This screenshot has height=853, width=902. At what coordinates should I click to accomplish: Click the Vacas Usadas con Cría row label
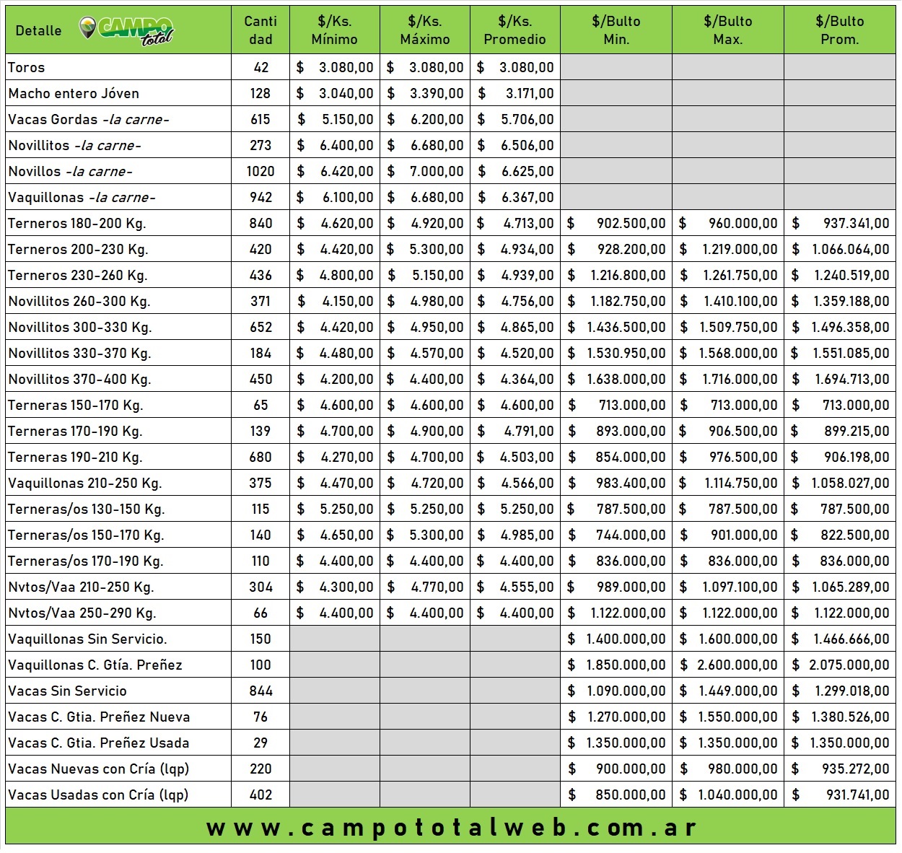(x=98, y=795)
